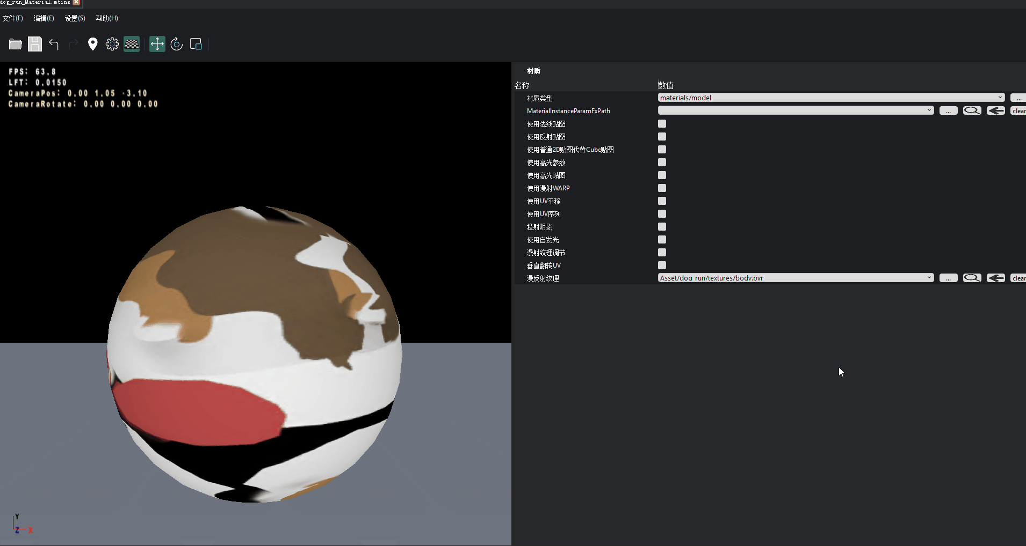Image resolution: width=1026 pixels, height=546 pixels.
Task: Click the LFT readout text
Action: pyautogui.click(x=38, y=82)
